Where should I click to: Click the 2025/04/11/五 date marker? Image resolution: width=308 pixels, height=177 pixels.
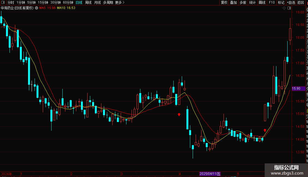210,174
